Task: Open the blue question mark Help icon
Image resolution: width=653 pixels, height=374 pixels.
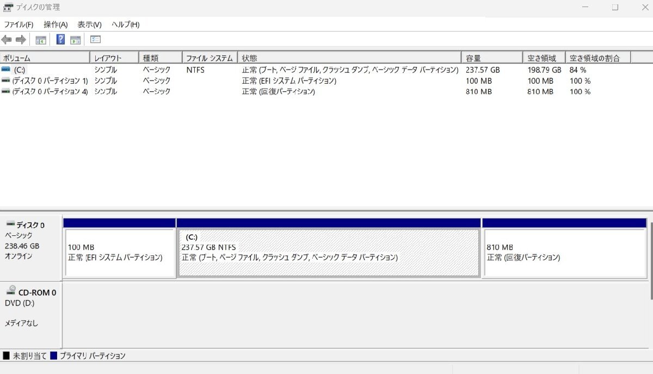Action: click(x=60, y=40)
